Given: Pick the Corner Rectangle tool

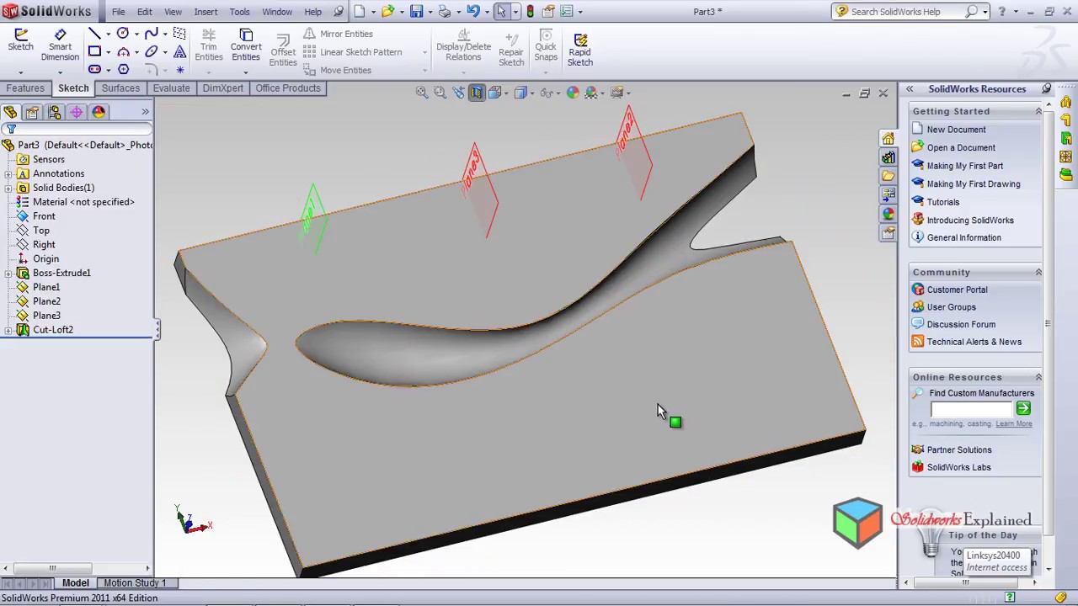Looking at the screenshot, I should coord(94,51).
